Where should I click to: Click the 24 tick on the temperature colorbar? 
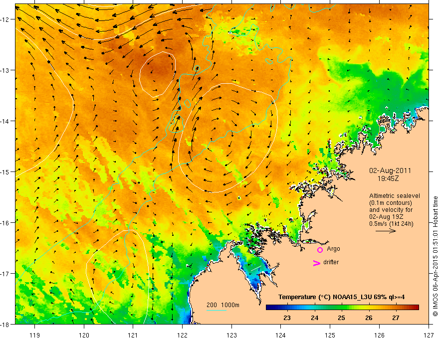[x=314, y=318]
